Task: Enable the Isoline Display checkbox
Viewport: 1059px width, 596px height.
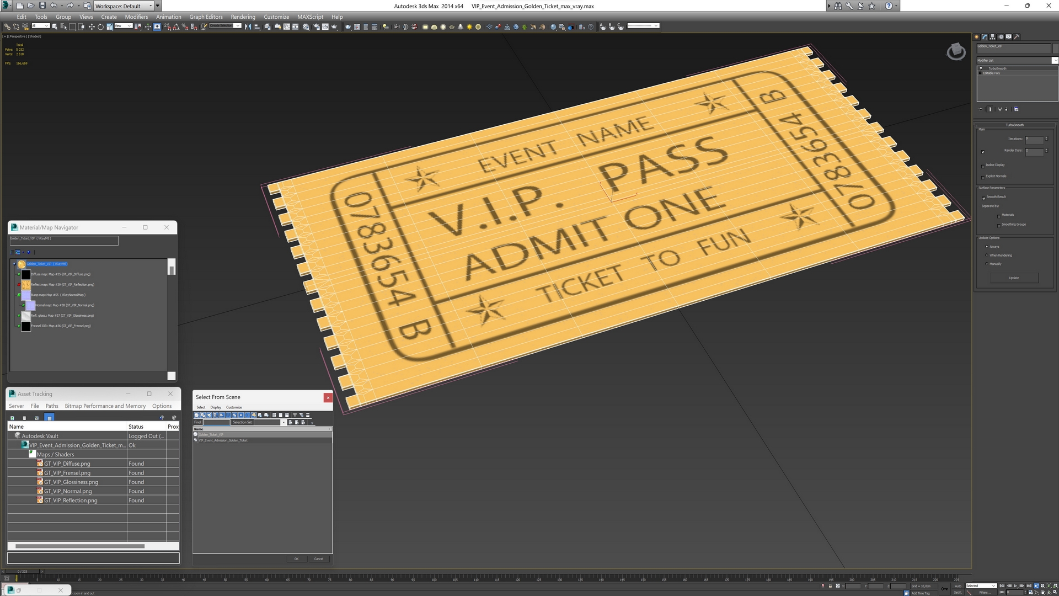Action: [983, 166]
